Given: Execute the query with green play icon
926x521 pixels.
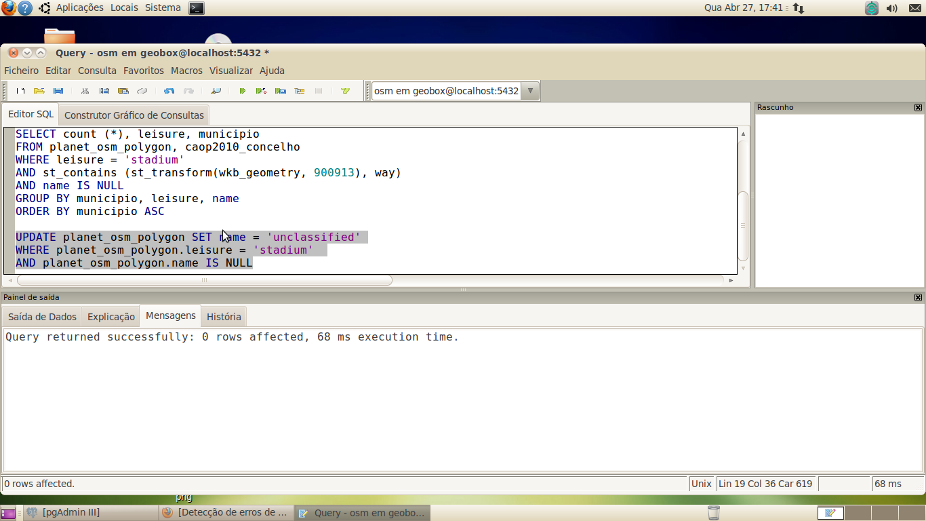Looking at the screenshot, I should 243,91.
